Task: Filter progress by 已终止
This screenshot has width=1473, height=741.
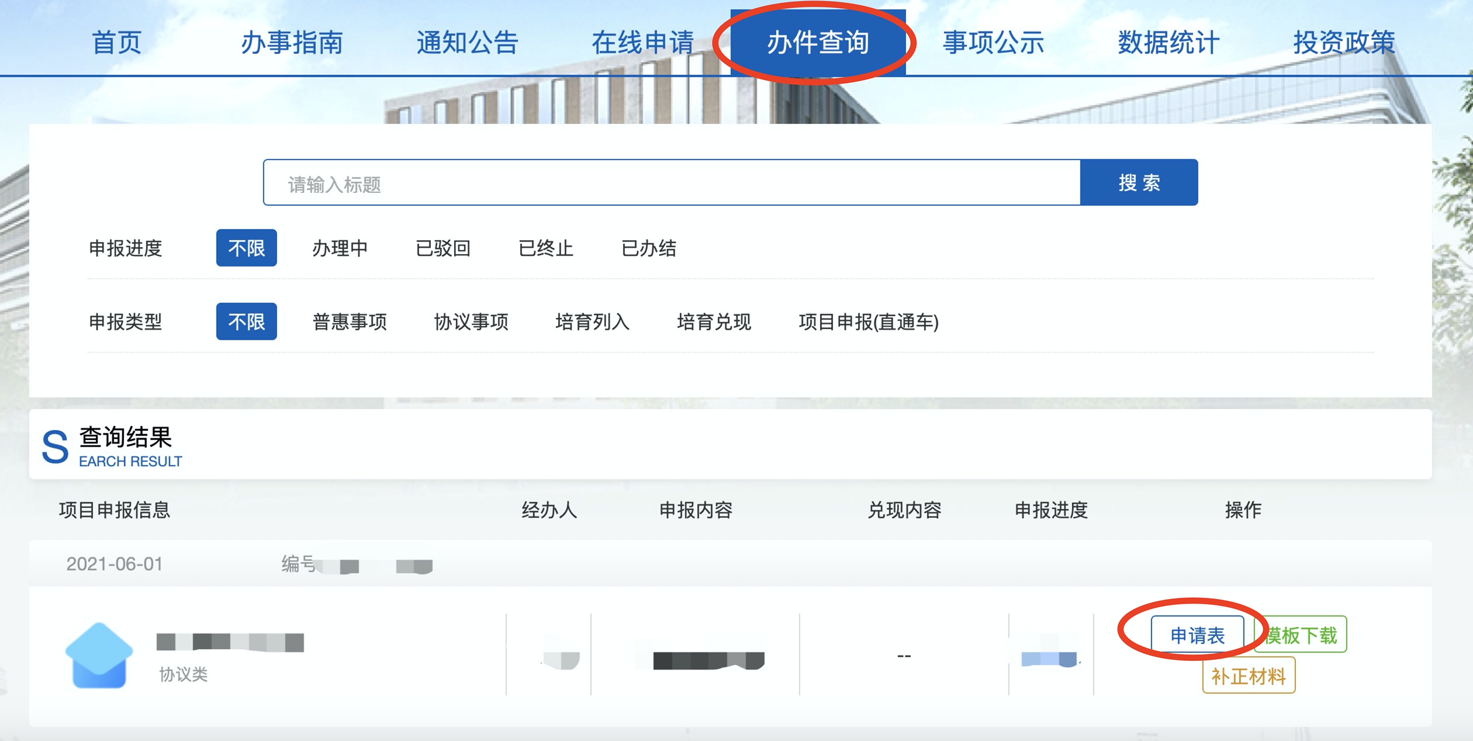Action: click(x=545, y=248)
